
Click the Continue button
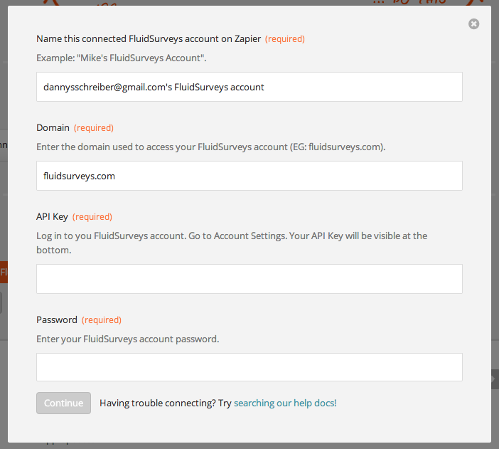64,403
